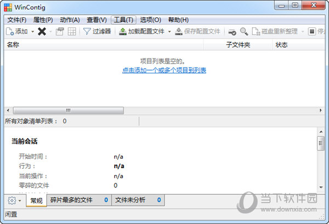Click the 子文件夹 column header
Screen dimensions: 329x224
238,45
